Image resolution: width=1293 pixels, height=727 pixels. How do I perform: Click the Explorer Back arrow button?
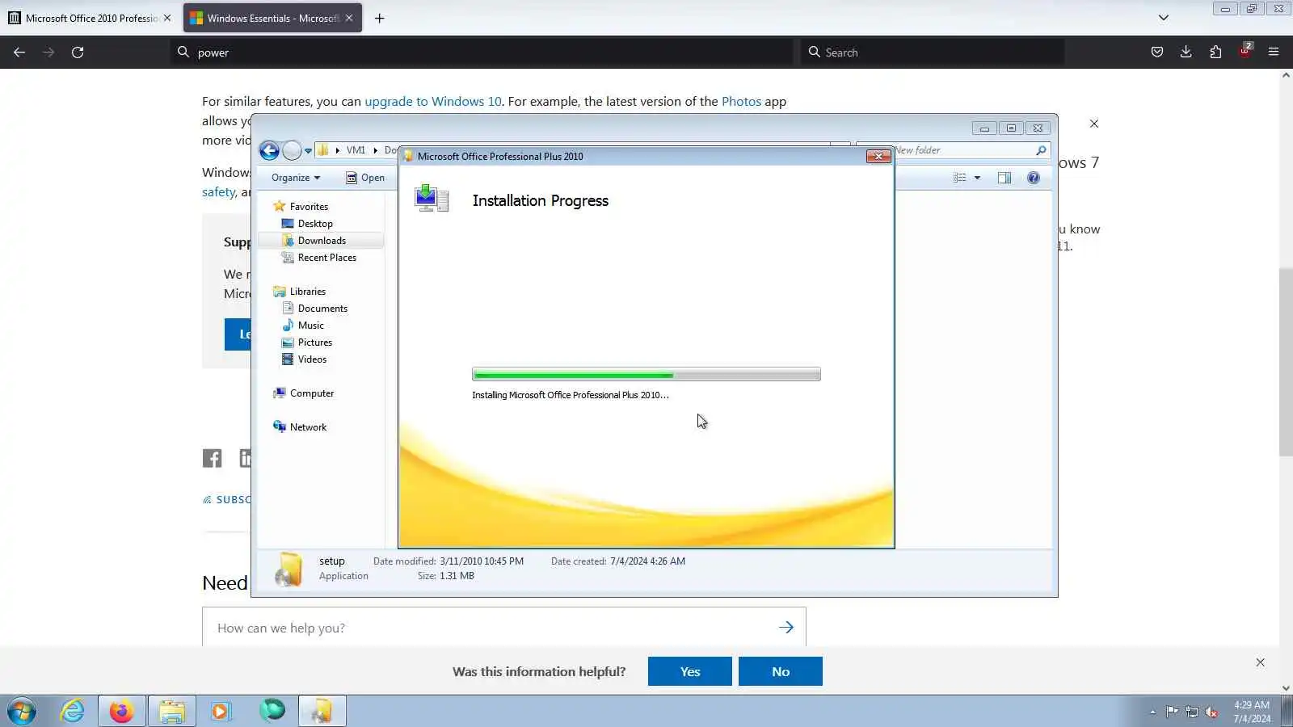[269, 150]
